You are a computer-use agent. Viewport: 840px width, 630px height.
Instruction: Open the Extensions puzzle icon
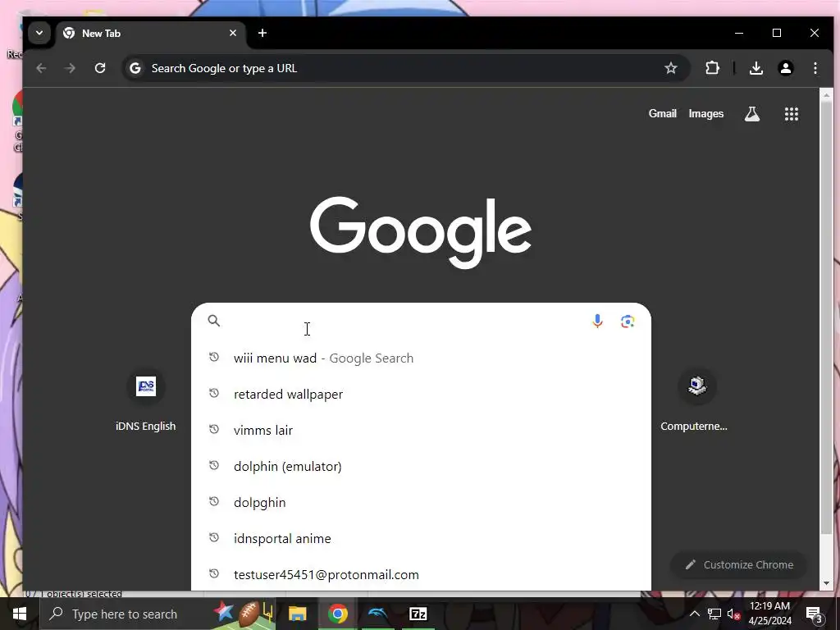click(x=713, y=68)
